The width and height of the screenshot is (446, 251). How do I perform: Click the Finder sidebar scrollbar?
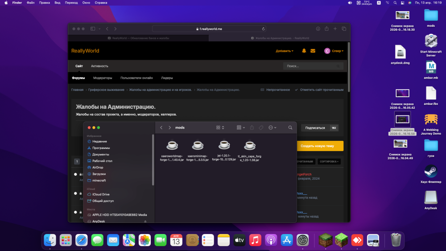point(153,160)
